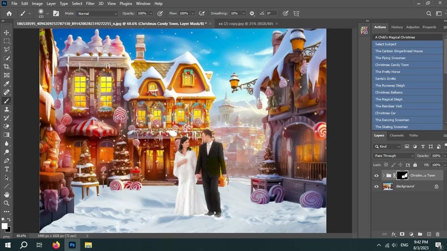This screenshot has width=447, height=251.
Task: Run The Flying Snowman action
Action: click(390, 58)
